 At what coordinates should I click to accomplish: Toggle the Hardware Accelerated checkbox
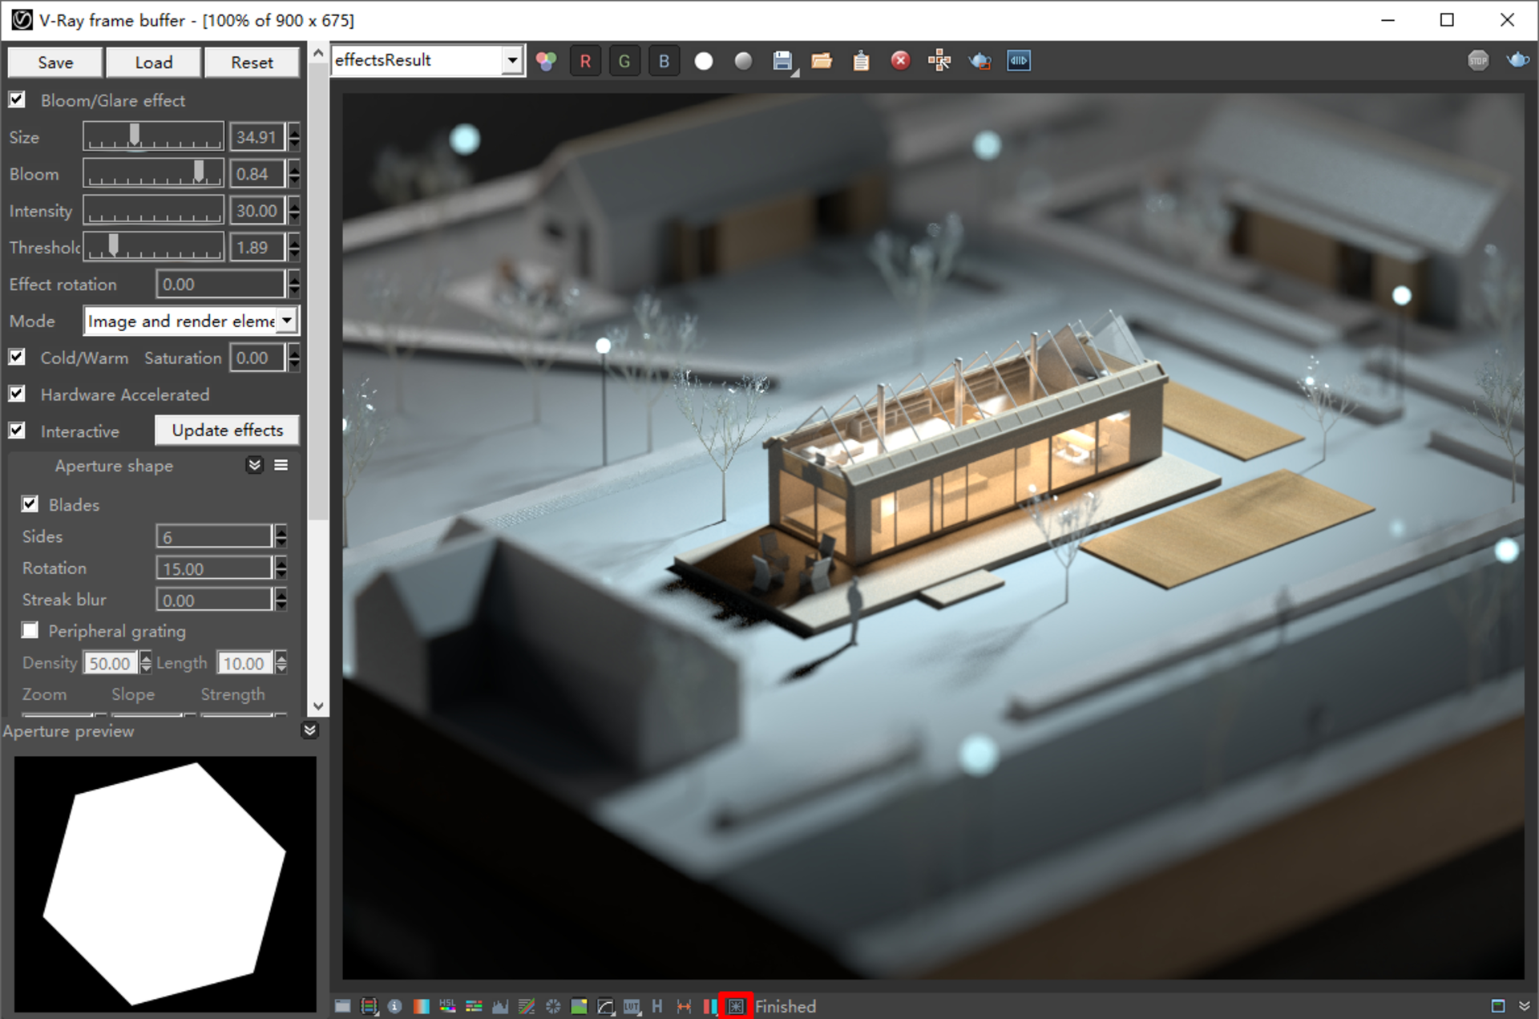pyautogui.click(x=19, y=394)
